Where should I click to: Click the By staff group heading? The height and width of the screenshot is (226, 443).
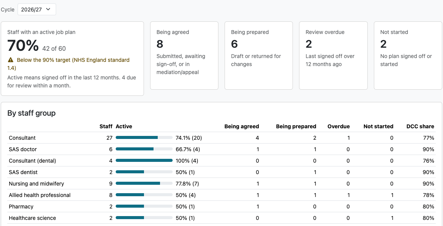tap(31, 113)
